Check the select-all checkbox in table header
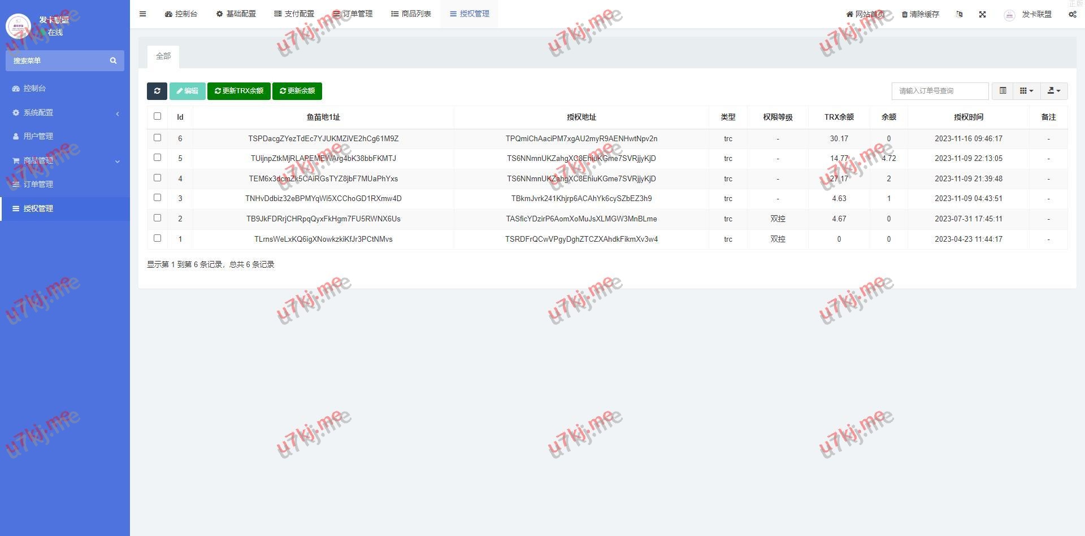The width and height of the screenshot is (1085, 536). pyautogui.click(x=157, y=116)
